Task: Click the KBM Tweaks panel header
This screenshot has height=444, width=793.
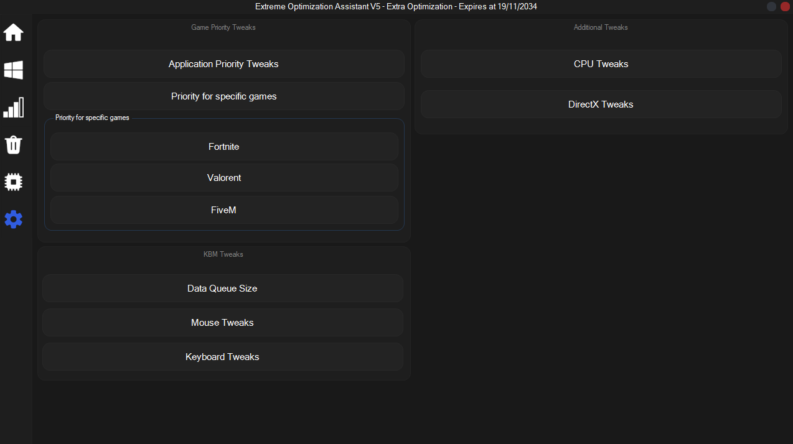Action: tap(223, 254)
